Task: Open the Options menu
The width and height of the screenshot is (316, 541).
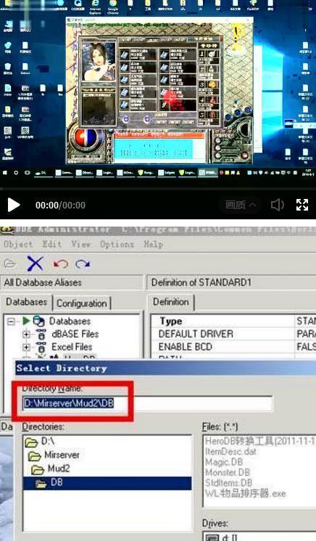Action: [117, 244]
